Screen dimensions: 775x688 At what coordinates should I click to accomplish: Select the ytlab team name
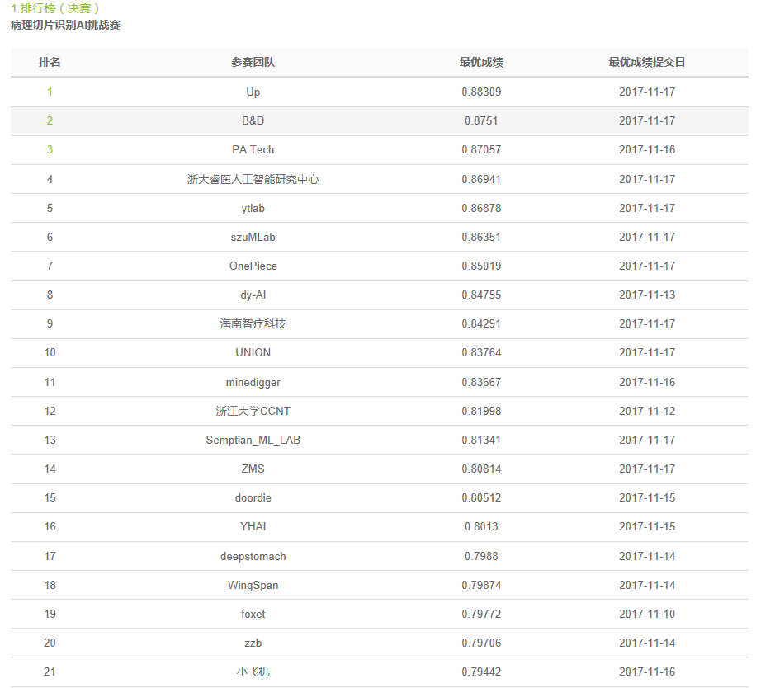tap(253, 208)
